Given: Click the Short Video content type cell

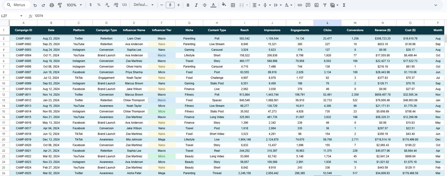Looking at the screenshot, I should click(217, 134).
